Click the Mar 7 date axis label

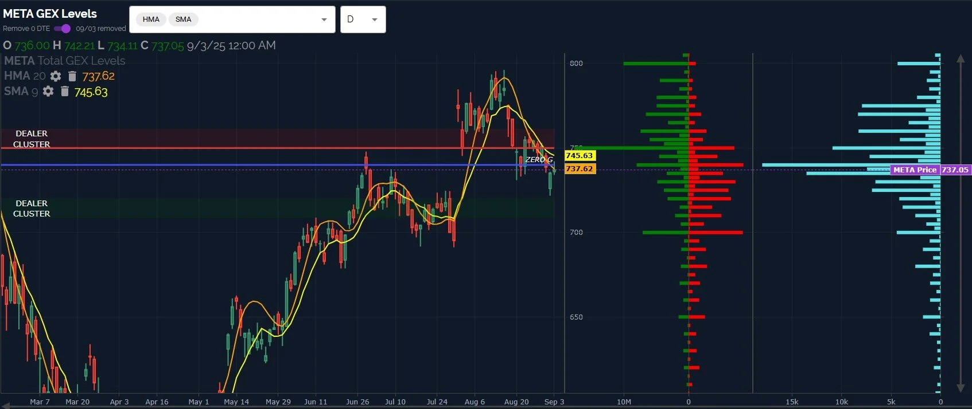[x=40, y=402]
